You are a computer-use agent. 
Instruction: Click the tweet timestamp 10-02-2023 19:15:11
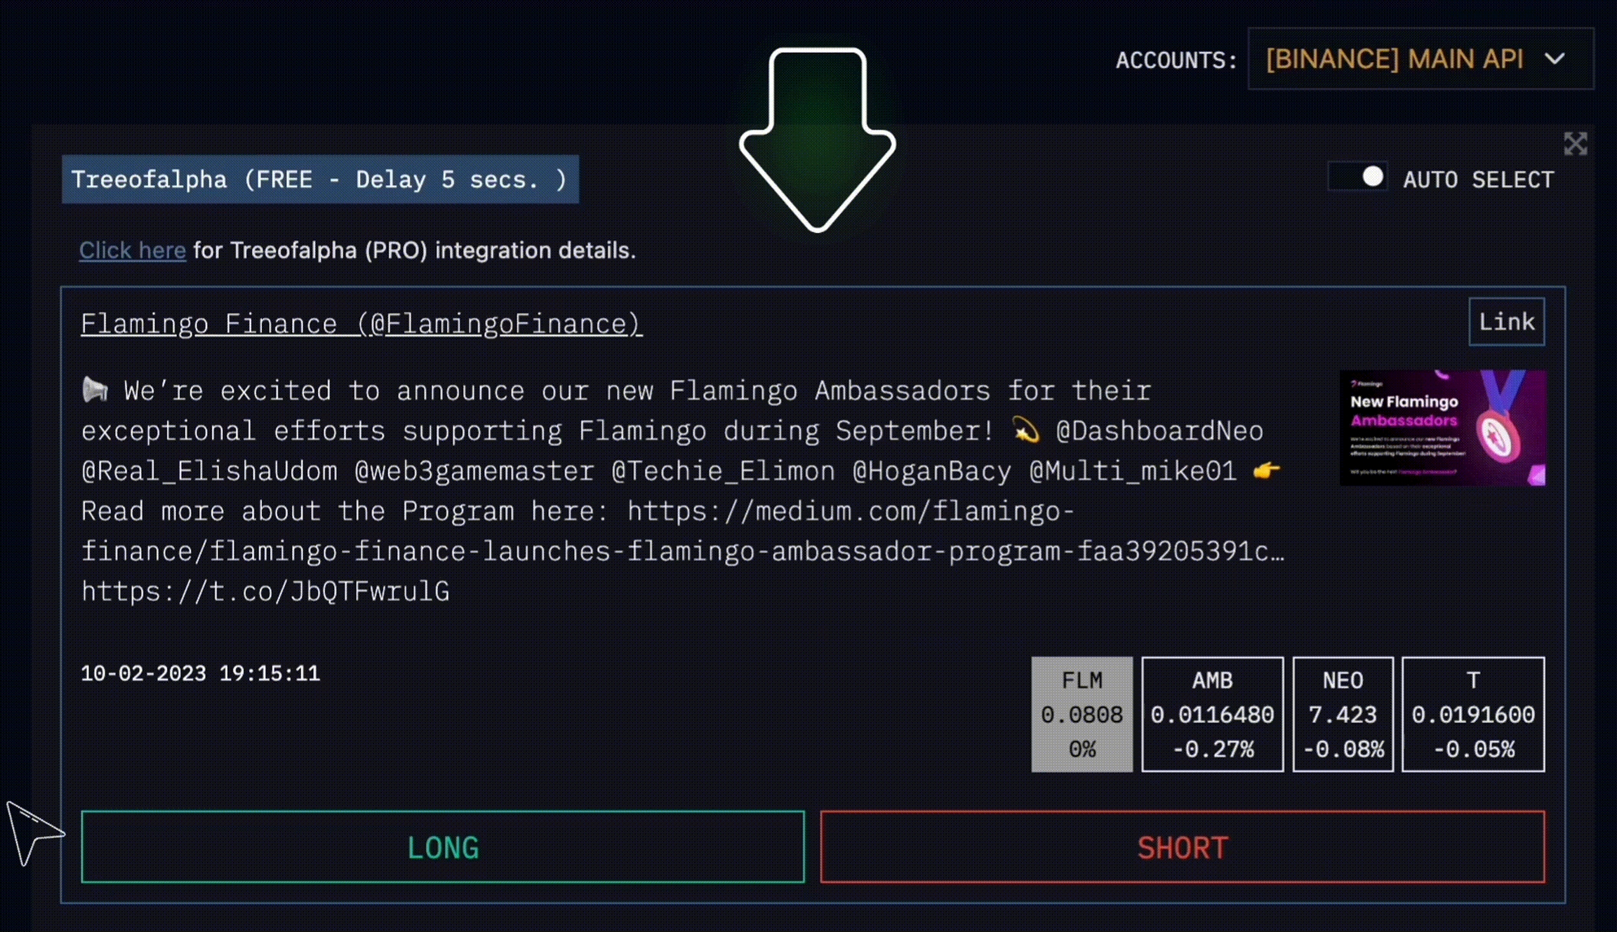tap(200, 673)
